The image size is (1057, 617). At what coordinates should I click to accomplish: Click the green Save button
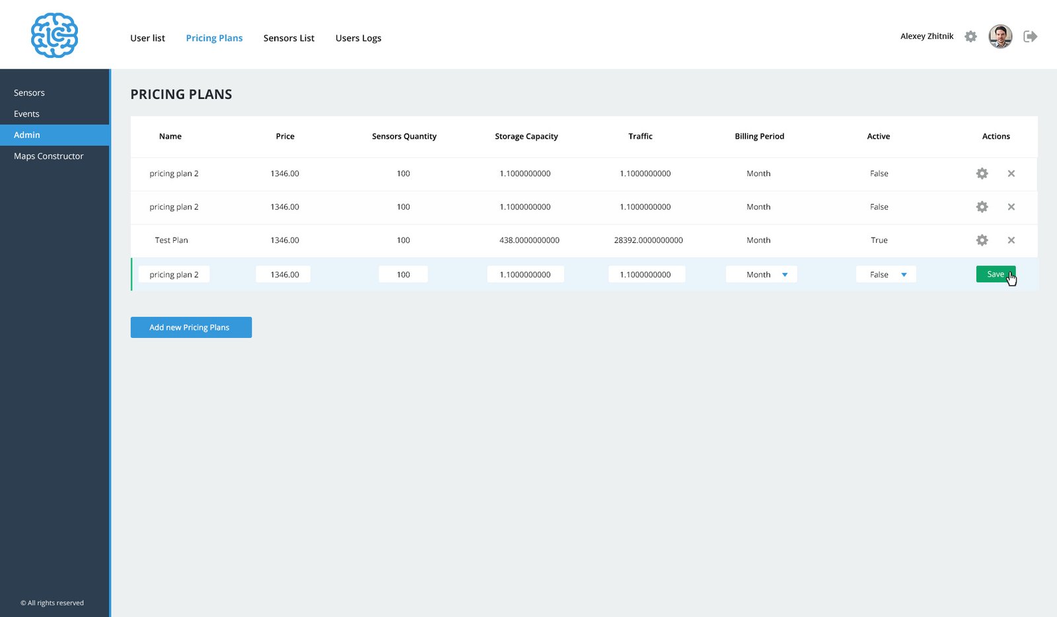996,274
